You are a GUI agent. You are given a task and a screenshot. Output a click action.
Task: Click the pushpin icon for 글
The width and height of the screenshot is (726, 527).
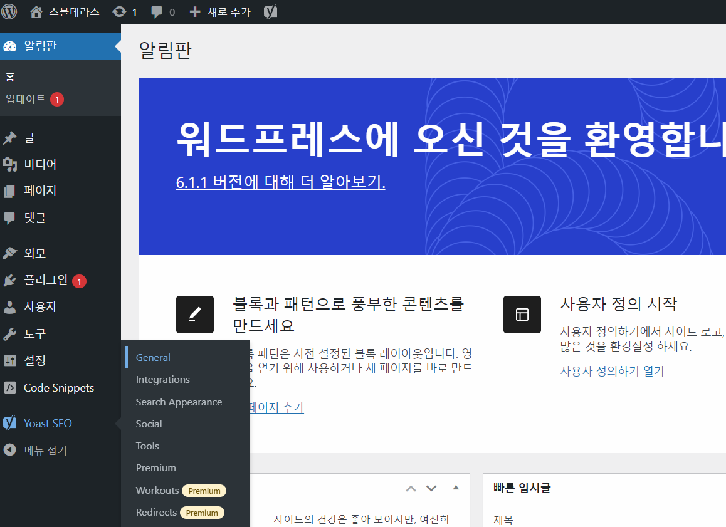pyautogui.click(x=10, y=138)
